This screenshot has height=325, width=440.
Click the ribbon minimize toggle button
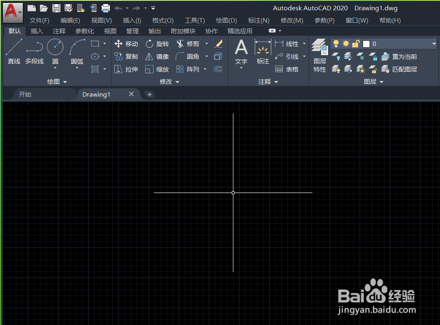[x=272, y=31]
